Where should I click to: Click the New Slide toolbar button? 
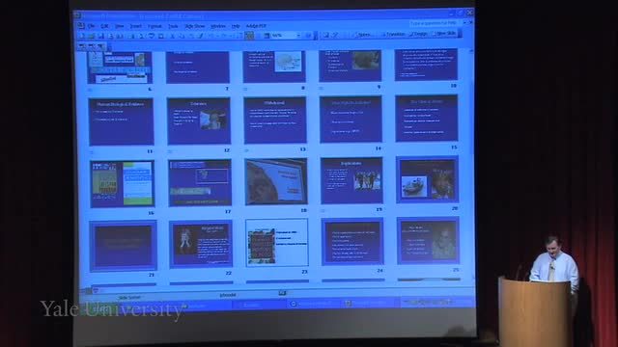(444, 34)
